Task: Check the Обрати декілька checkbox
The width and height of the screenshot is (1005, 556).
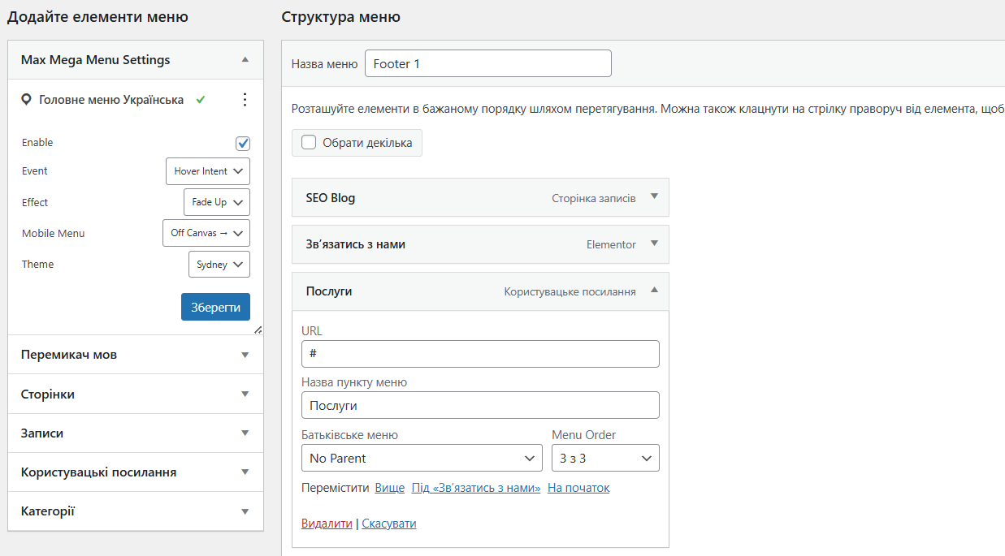Action: 309,143
